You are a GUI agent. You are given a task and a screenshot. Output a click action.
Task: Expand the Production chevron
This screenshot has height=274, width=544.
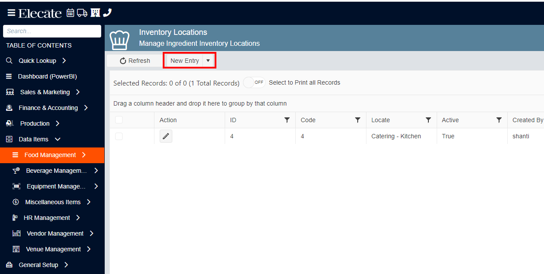click(x=58, y=123)
